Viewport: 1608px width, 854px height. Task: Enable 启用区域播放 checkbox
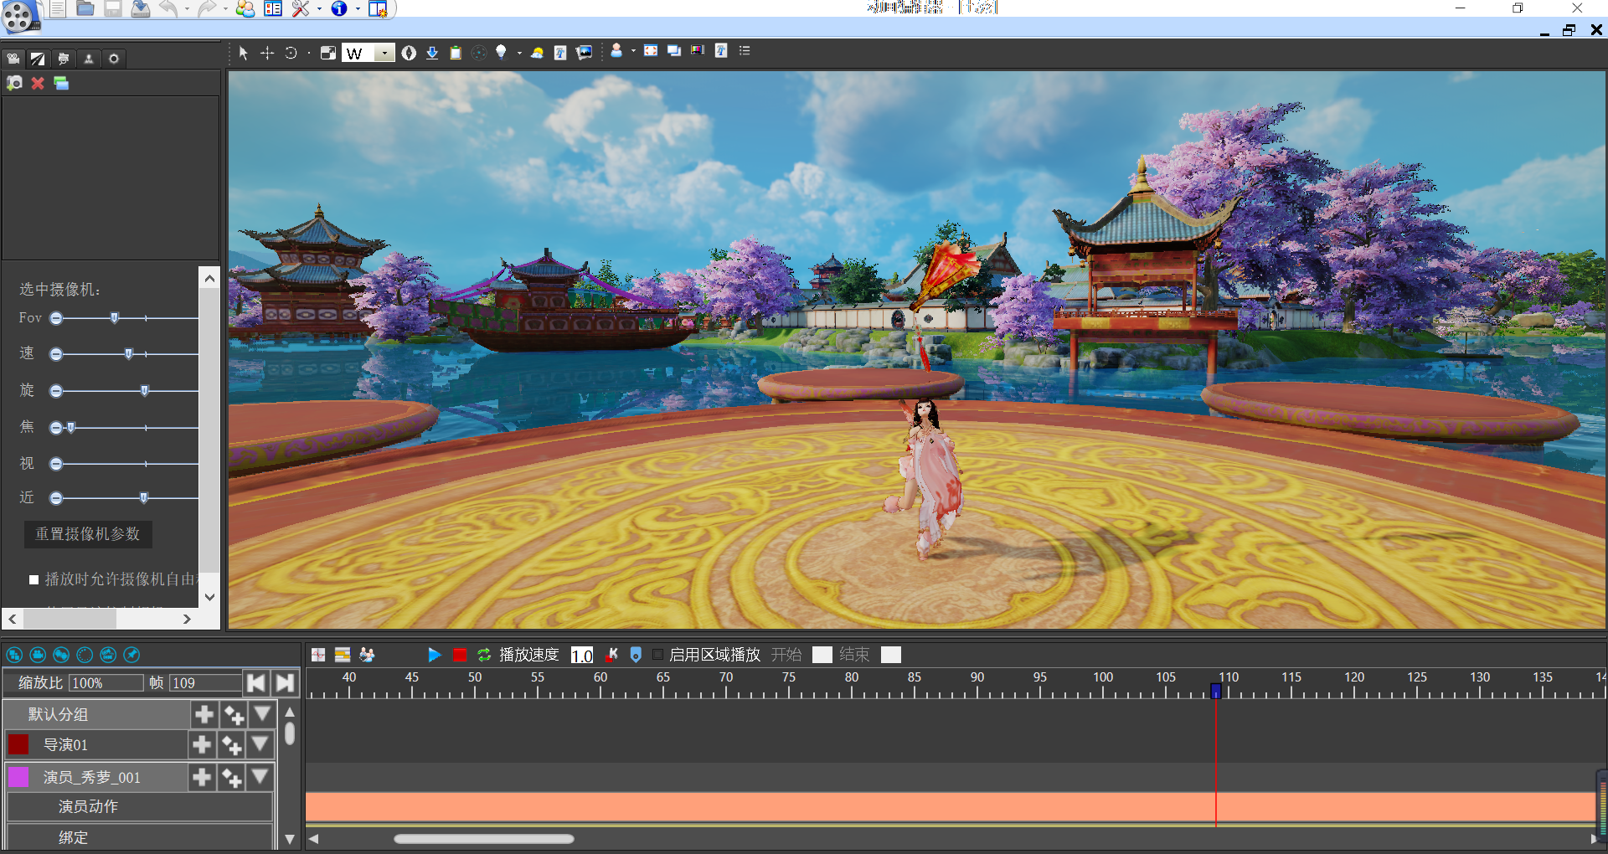[658, 655]
